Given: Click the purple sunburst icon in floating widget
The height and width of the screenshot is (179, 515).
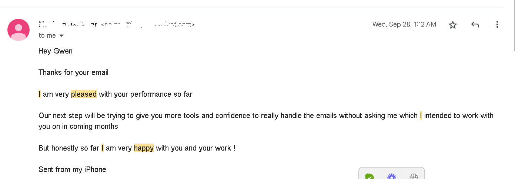Looking at the screenshot, I should (x=391, y=176).
